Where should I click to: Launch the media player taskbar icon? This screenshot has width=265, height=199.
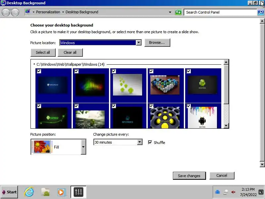click(x=61, y=192)
